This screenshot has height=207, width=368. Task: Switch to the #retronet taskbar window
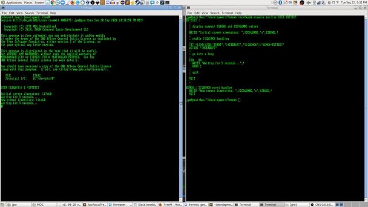120,205
